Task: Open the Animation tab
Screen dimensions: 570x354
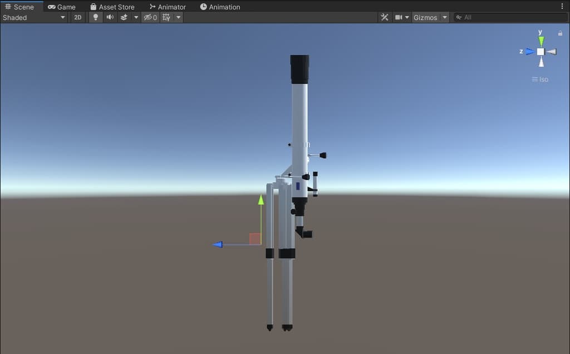Action: 220,7
